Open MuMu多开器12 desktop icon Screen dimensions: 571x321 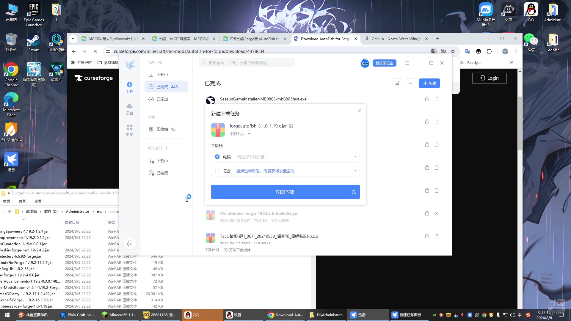tap(486, 15)
